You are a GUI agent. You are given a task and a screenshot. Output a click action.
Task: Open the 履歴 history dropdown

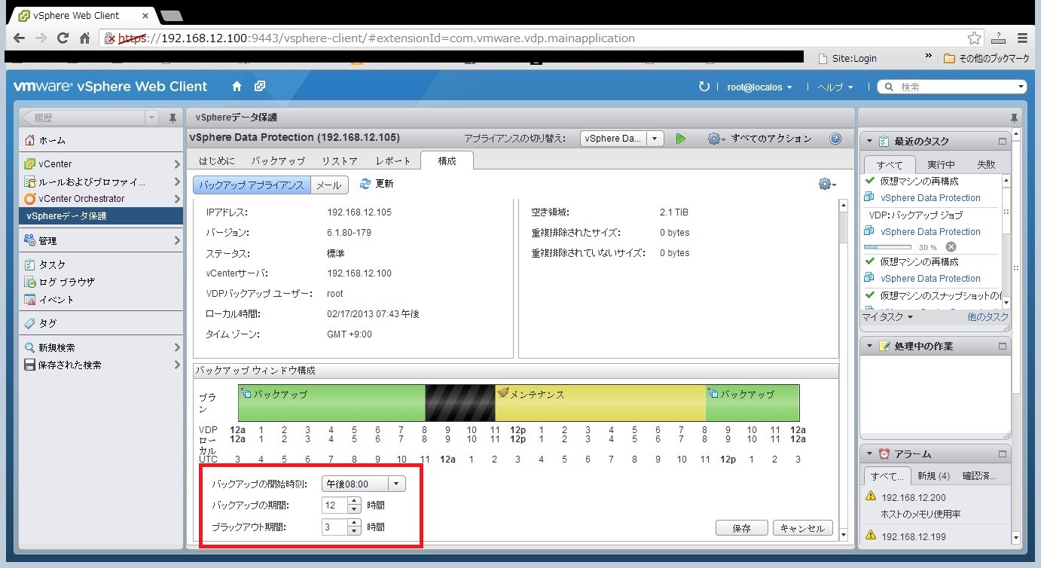152,118
